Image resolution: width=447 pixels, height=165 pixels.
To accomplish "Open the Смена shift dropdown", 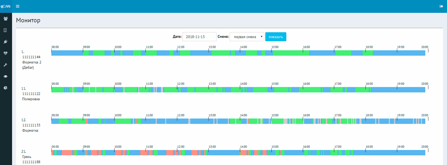I will click(247, 37).
